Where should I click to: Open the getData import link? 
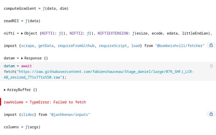pyautogui.click(x=46, y=46)
